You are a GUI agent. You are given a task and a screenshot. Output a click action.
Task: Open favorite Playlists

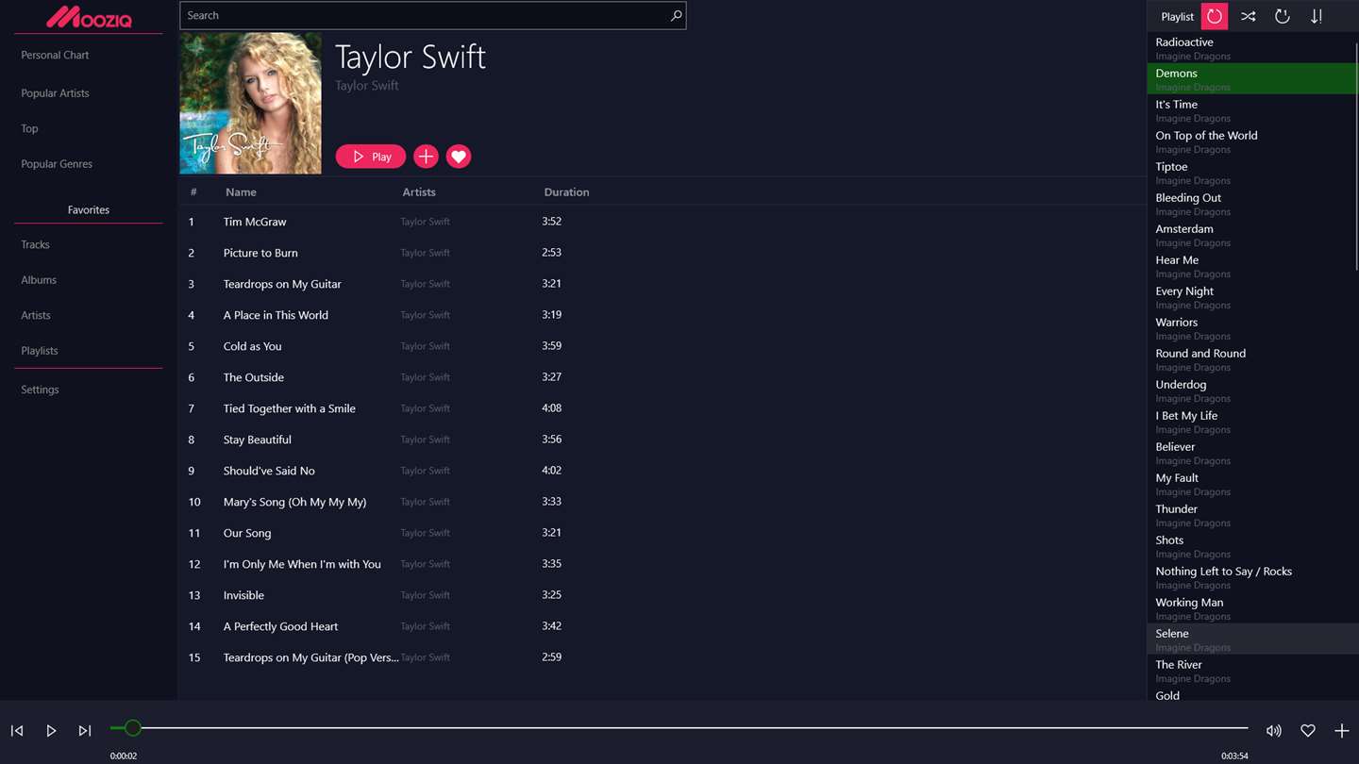point(40,351)
